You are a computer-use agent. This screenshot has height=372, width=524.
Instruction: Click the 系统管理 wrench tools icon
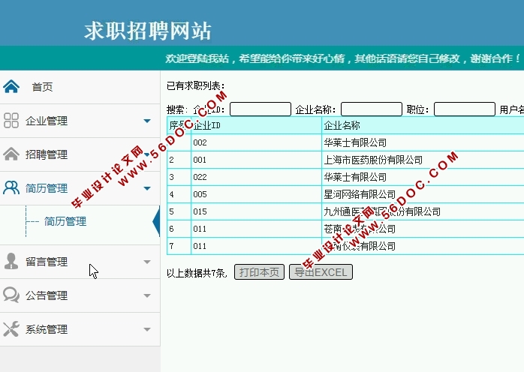[11, 329]
